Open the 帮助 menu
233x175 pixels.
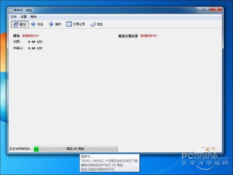[x=34, y=17]
